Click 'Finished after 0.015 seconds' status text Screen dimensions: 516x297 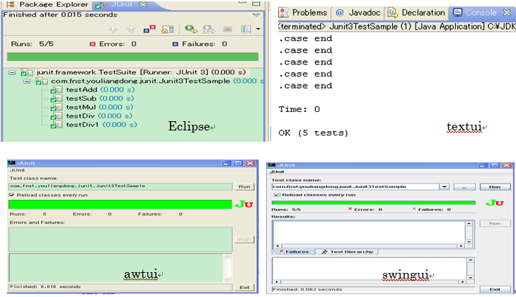[60, 15]
